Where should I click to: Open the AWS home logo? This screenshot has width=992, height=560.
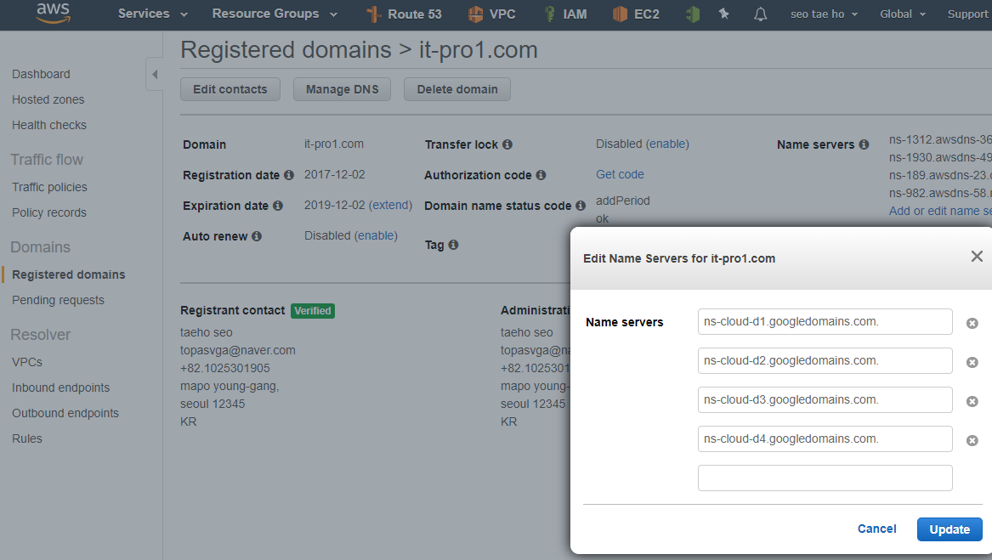click(54, 13)
